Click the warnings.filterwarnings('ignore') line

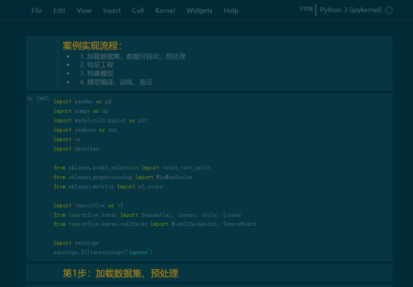click(x=103, y=252)
